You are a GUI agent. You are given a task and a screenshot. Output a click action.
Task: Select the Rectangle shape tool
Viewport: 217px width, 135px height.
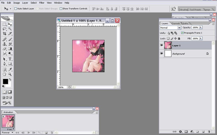pyautogui.click(x=10, y=64)
